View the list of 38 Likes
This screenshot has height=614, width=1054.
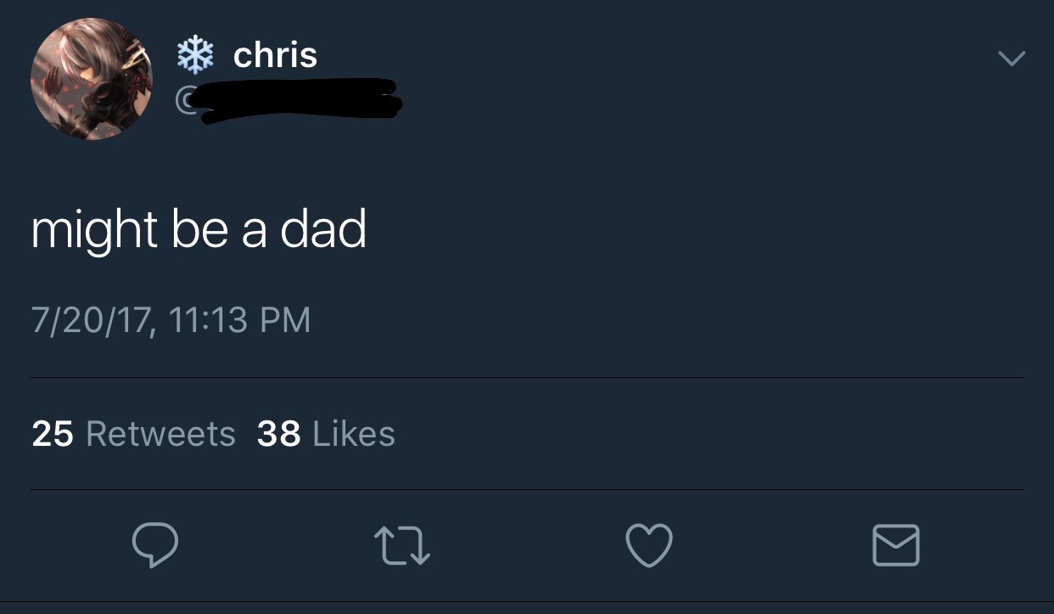[326, 434]
